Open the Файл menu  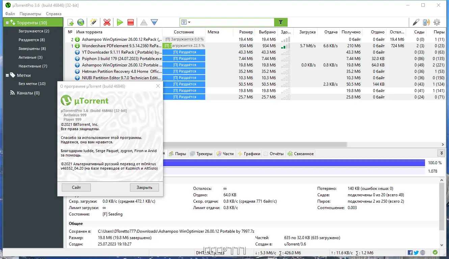tap(9, 14)
